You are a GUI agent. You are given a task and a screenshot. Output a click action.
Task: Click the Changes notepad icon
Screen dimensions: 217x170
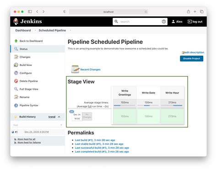(16, 57)
